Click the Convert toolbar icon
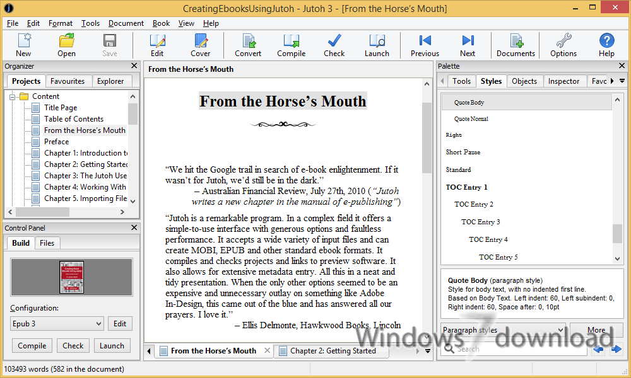This screenshot has width=631, height=378. pos(248,45)
